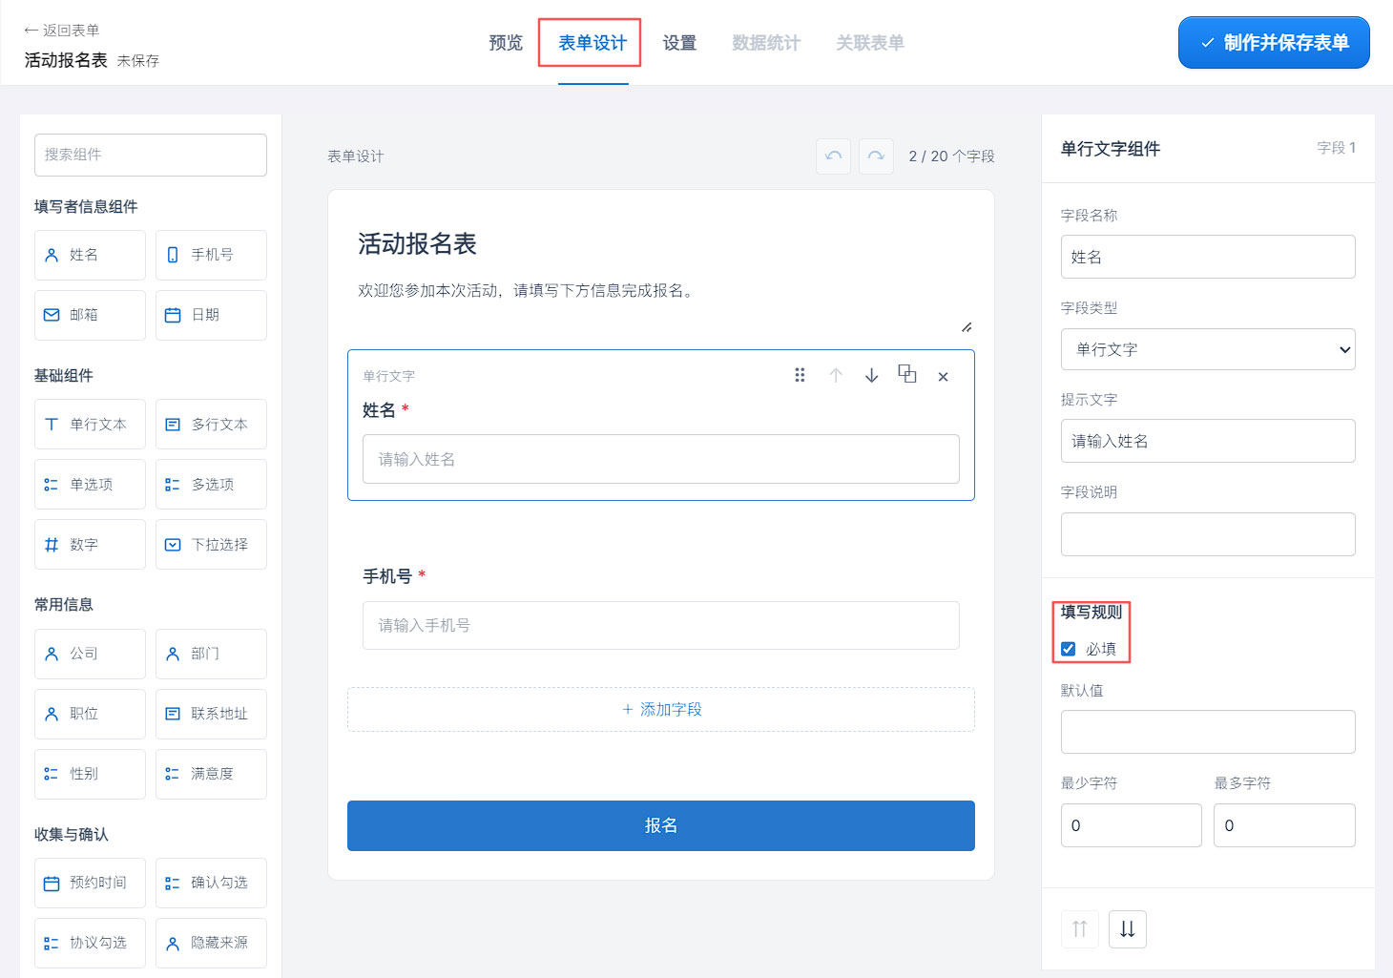Add the 预约时间 component

coord(90,883)
